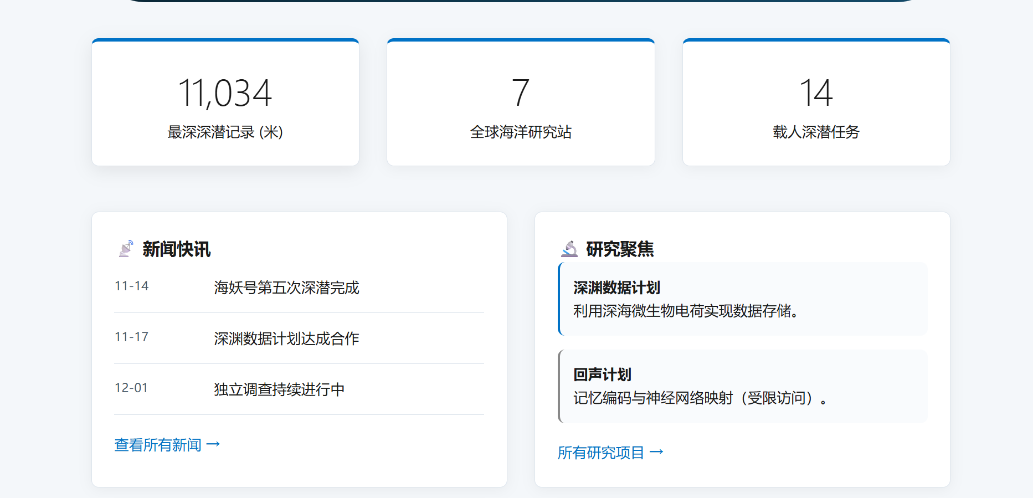
Task: Click news item 海妖号第五次深潜完成
Action: 286,287
